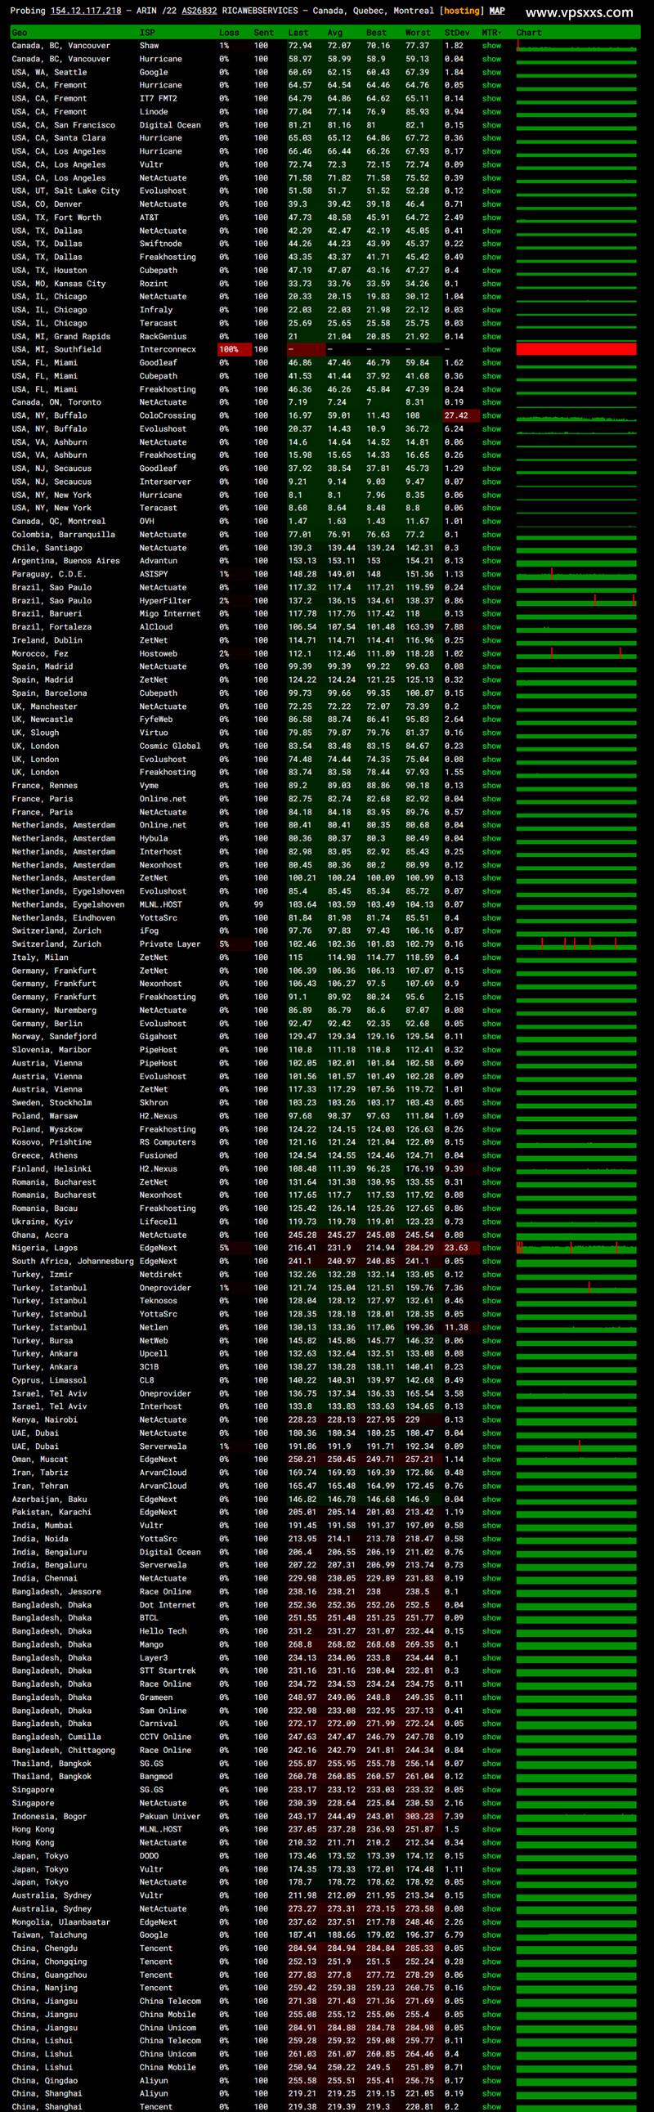Show MTR for Buffalo ColoCrossing row
Image resolution: width=654 pixels, height=2112 pixels.
pos(492,415)
